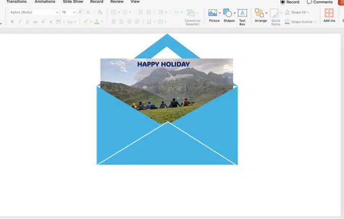Apply the font color
344x219 pixels.
coord(97,21)
